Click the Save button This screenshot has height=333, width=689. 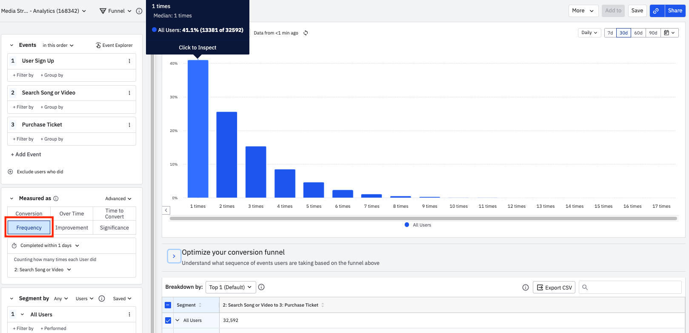click(637, 11)
